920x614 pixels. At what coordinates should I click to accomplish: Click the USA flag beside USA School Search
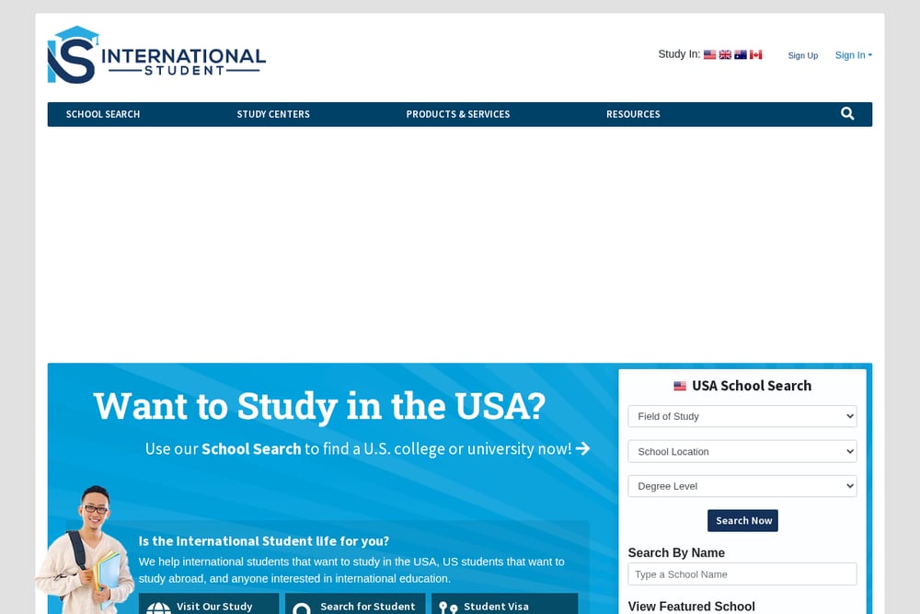[680, 386]
